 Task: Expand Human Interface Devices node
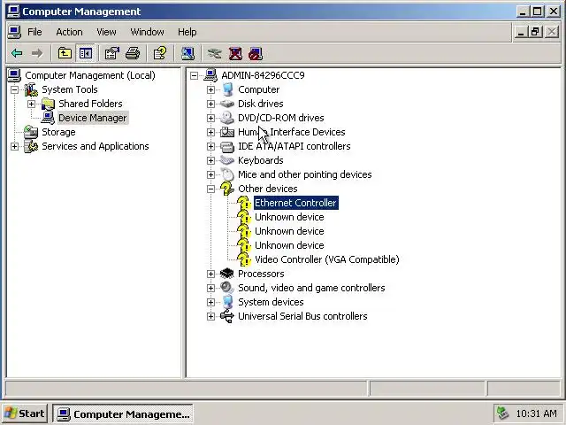pyautogui.click(x=210, y=132)
